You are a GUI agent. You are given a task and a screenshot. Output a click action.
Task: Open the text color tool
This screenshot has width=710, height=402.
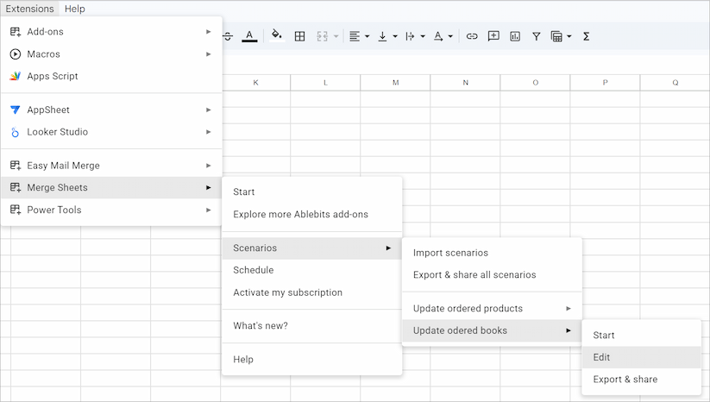tap(249, 36)
